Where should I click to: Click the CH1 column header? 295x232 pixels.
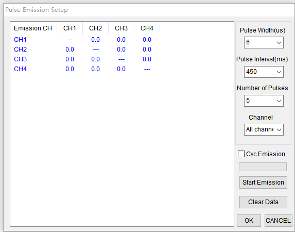tap(70, 28)
